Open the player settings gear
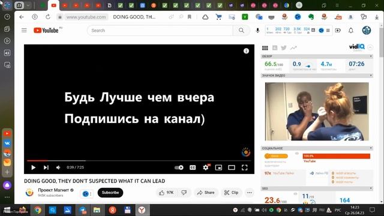This screenshot has height=216, width=384. tap(206, 167)
